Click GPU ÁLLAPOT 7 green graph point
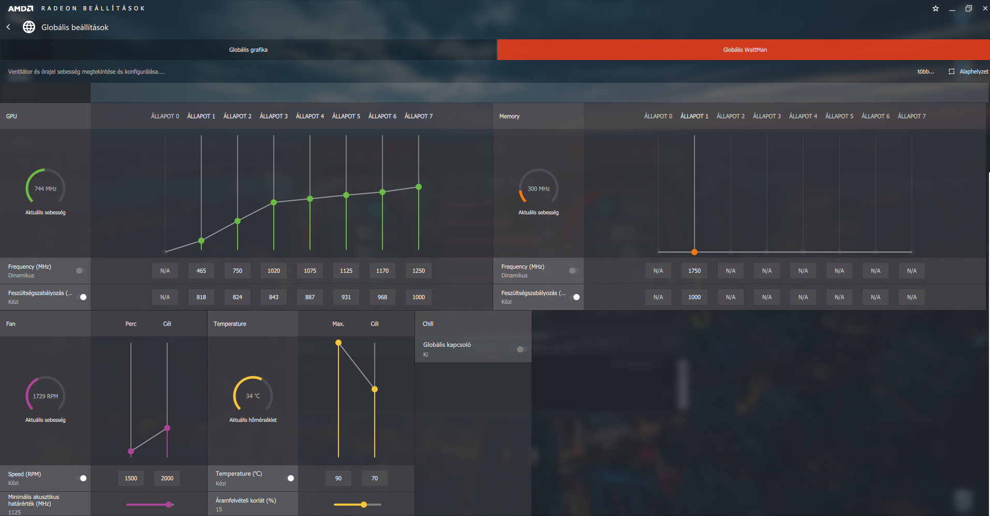This screenshot has width=990, height=516. tap(419, 187)
